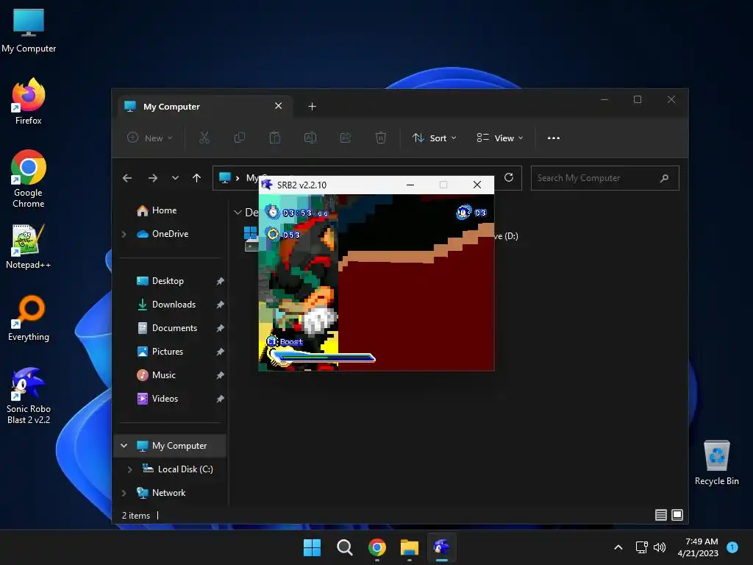753x565 pixels.
Task: Open recent locations dropdown arrow
Action: pyautogui.click(x=175, y=178)
